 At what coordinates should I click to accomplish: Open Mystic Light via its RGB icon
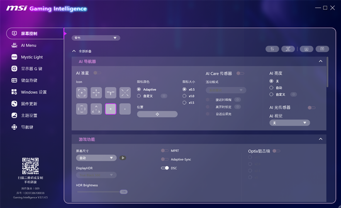(14, 57)
